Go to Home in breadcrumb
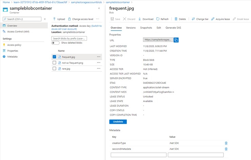The height and width of the screenshot is (160, 251). [x=6, y=2]
